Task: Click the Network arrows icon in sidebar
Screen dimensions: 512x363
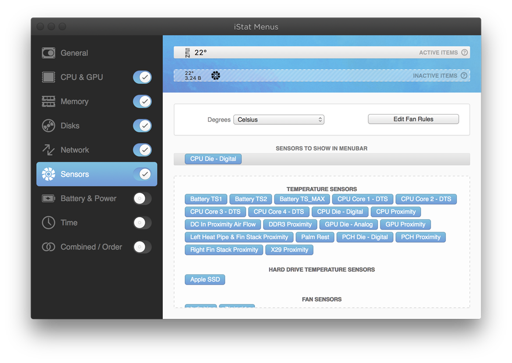Action: pos(48,150)
